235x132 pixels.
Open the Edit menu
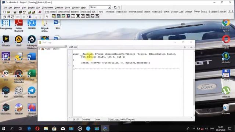click(10, 8)
